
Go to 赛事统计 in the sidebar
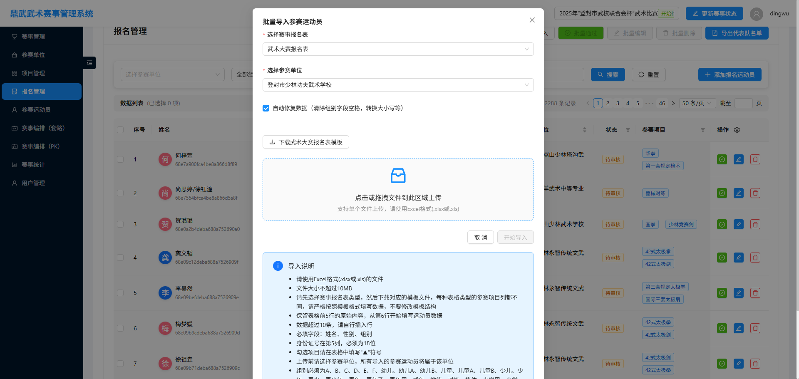33,165
